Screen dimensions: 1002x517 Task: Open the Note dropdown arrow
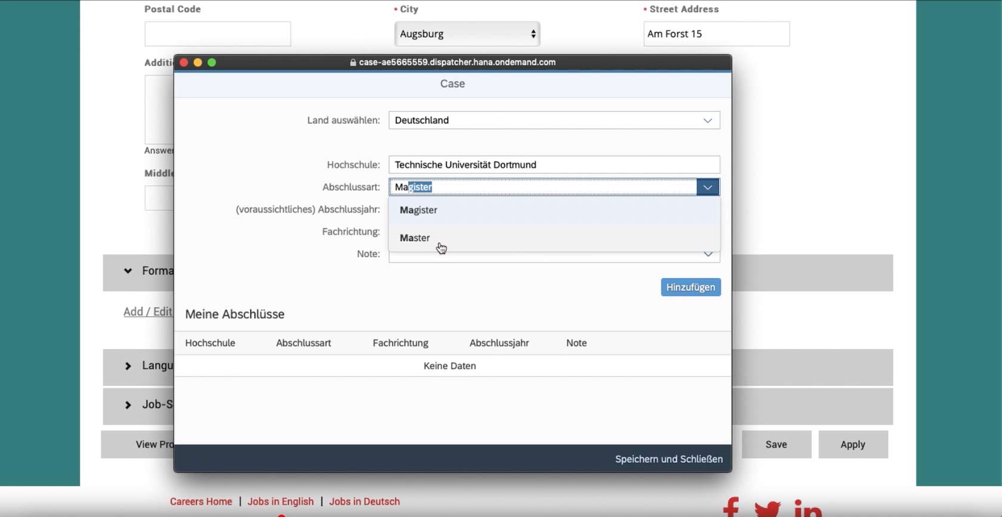click(x=708, y=254)
